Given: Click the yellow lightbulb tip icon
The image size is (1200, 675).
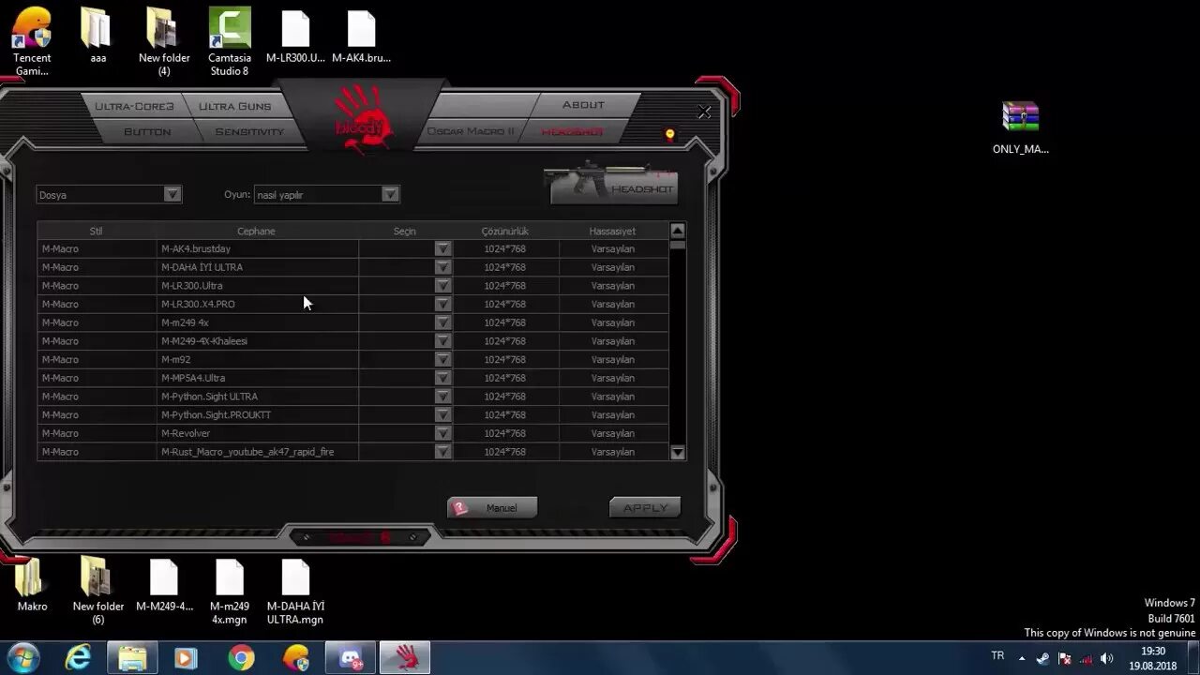Looking at the screenshot, I should [669, 135].
